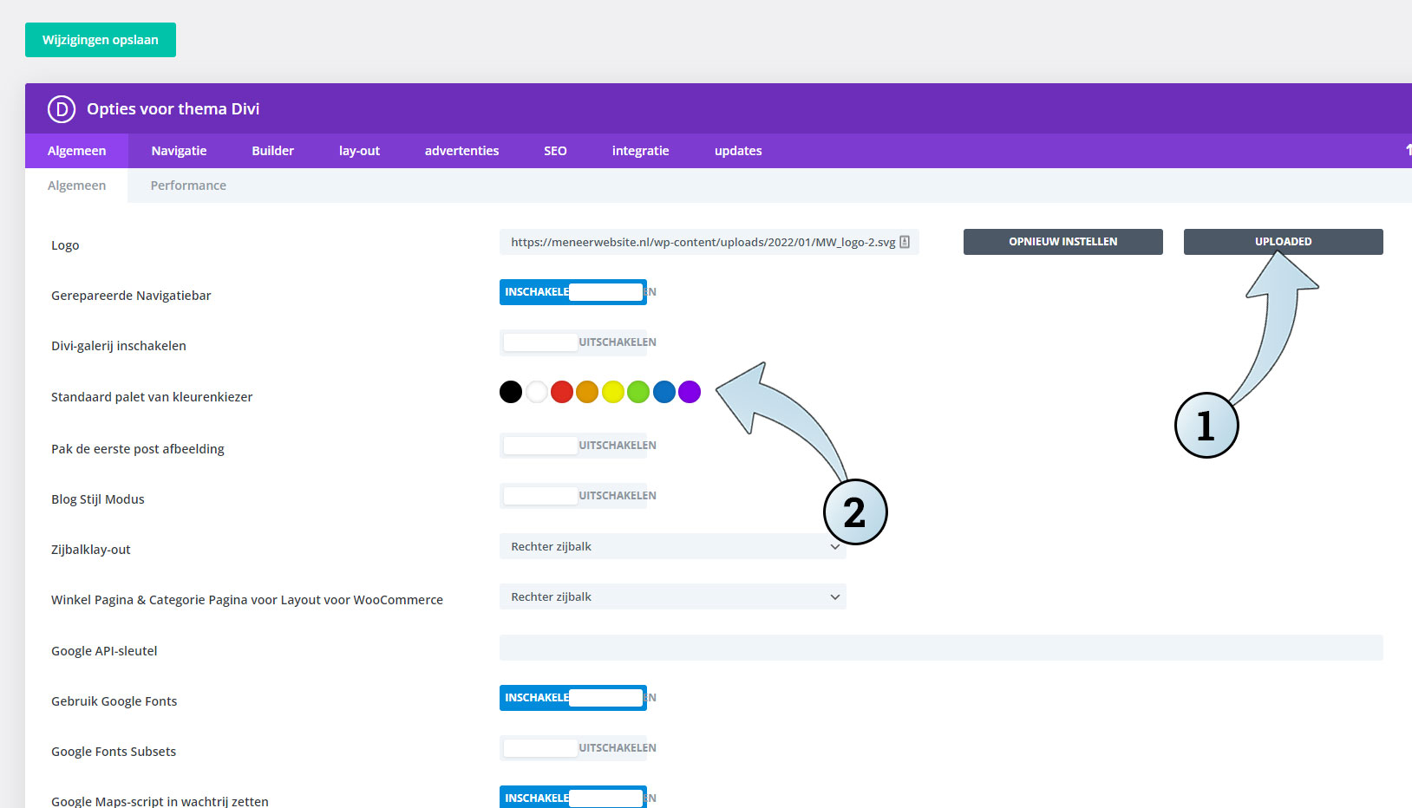Switch to the Navigatie tab
This screenshot has width=1412, height=808.
click(179, 151)
